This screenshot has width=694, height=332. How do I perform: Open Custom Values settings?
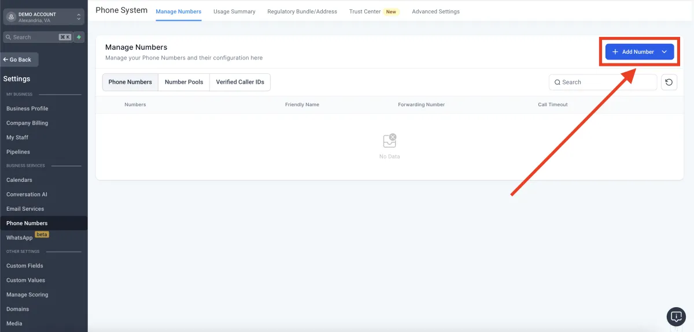point(25,280)
